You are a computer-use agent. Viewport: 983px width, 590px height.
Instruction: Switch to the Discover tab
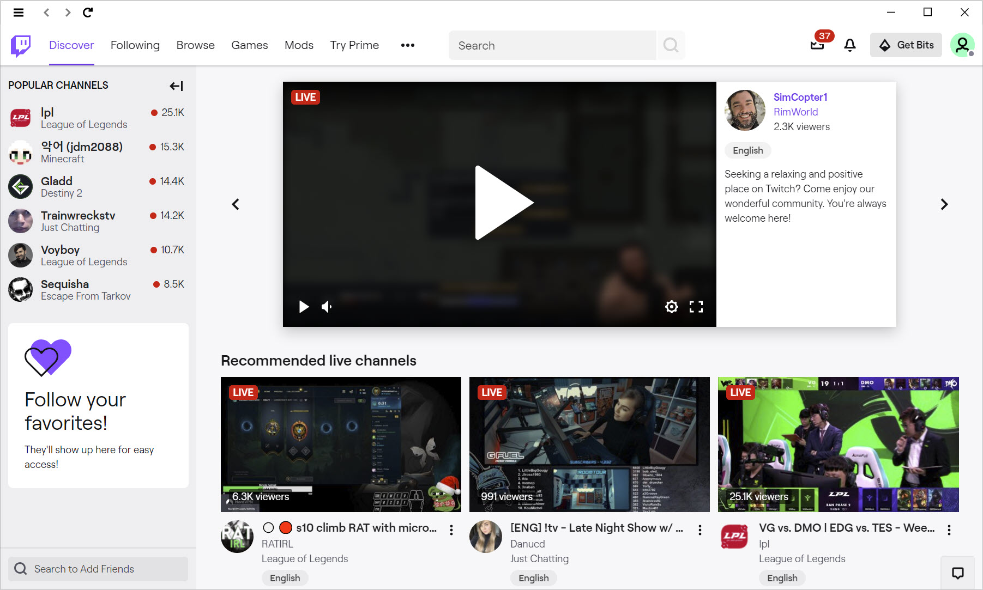[x=71, y=45]
